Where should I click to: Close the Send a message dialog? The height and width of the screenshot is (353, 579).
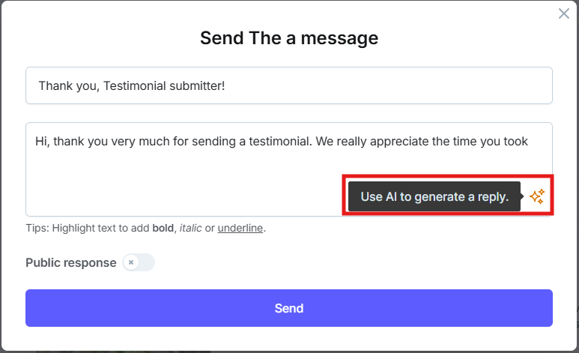coord(563,13)
